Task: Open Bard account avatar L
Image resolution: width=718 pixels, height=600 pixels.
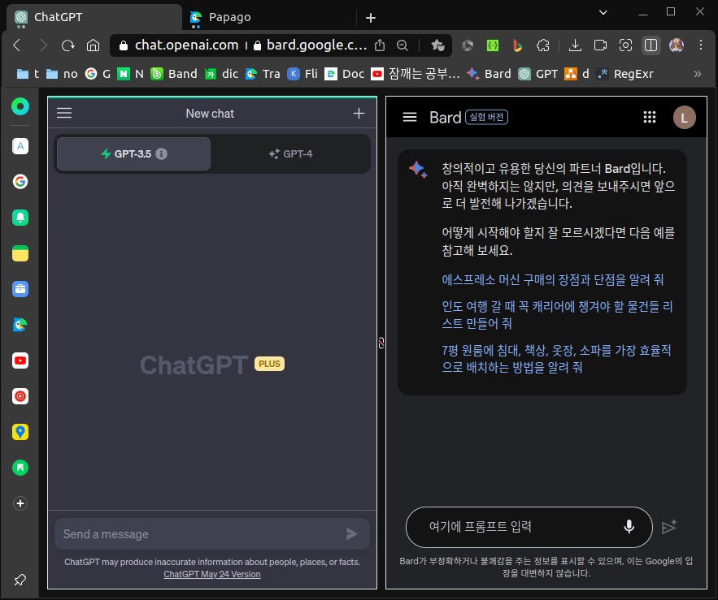Action: (x=684, y=118)
